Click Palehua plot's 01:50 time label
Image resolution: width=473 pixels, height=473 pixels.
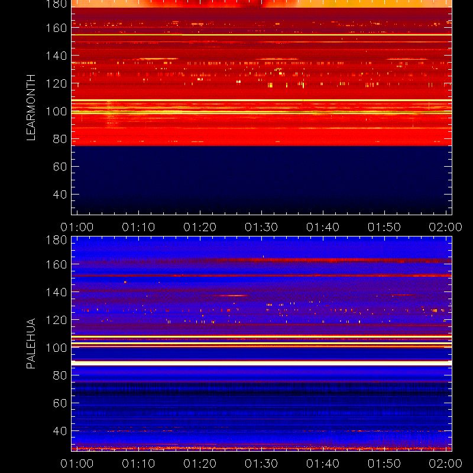tap(384, 464)
